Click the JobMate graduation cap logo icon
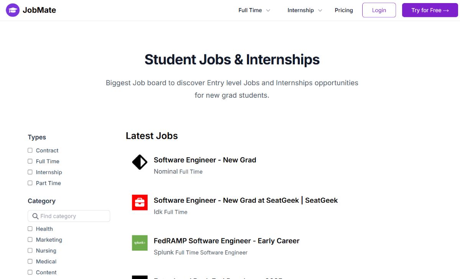Viewport: 460px width, 279px height. coord(13,10)
